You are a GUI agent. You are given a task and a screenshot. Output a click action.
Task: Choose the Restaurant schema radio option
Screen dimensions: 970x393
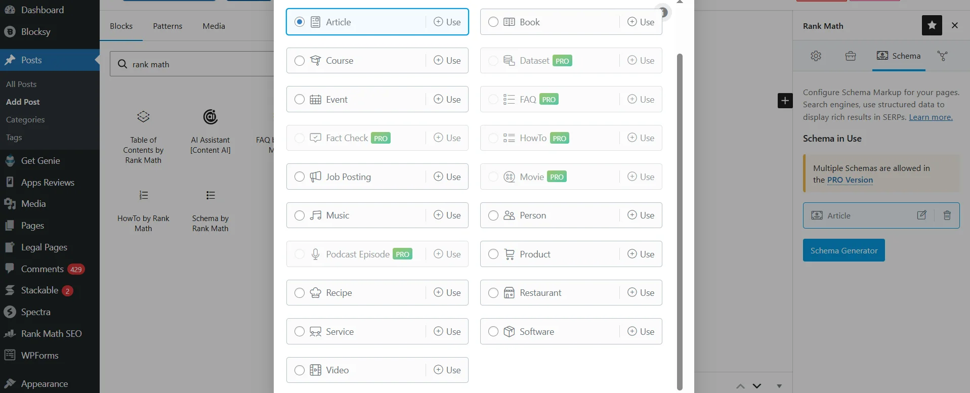tap(493, 293)
